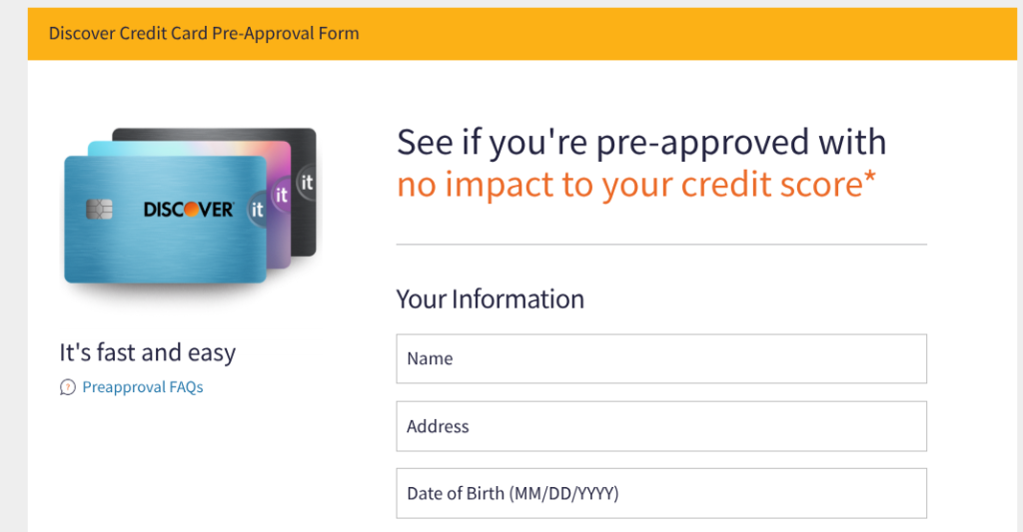Click the 'Discover Credit Card Pre-Approval Form' title
Screen dimensions: 1023x532
(x=204, y=34)
